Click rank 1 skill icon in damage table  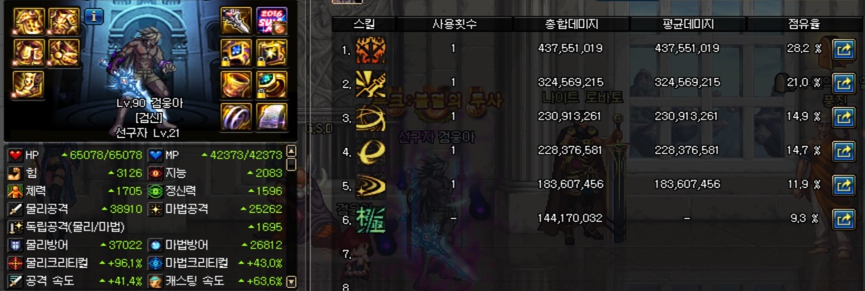[370, 49]
